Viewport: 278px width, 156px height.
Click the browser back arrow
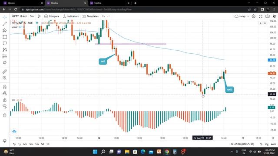pos(4,10)
